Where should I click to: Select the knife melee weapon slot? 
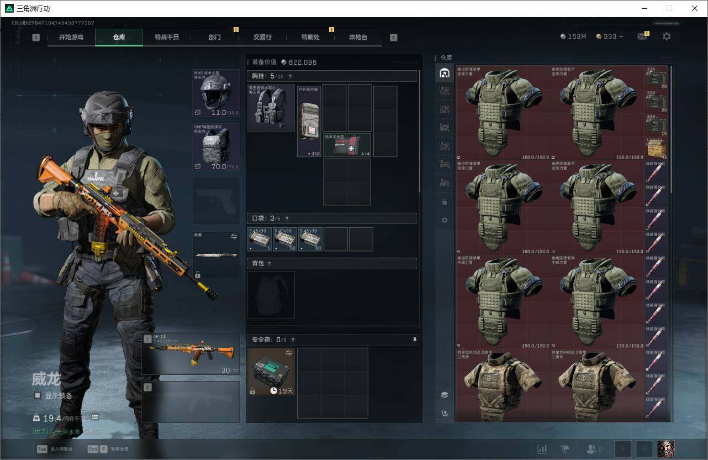click(216, 255)
